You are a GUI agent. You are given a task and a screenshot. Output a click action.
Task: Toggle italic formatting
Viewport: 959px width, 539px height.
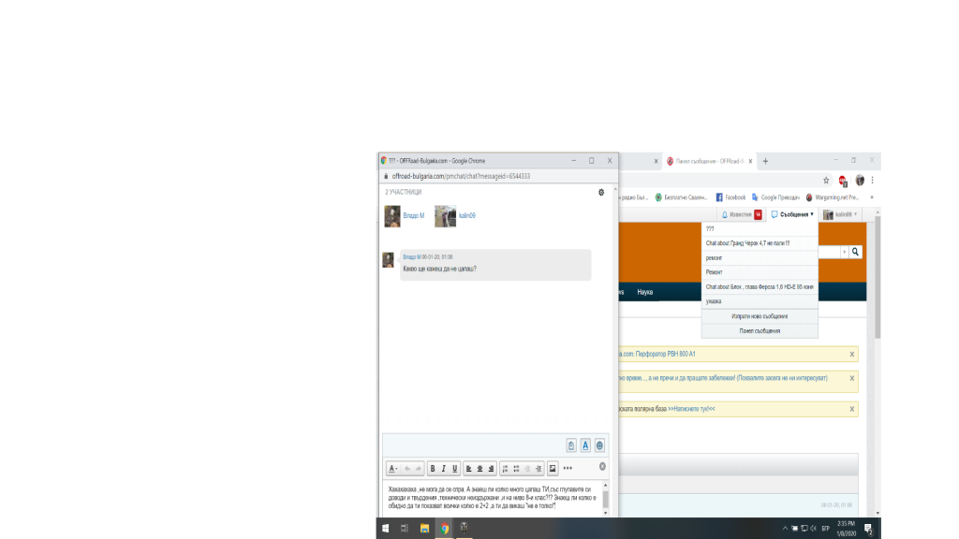(x=443, y=469)
